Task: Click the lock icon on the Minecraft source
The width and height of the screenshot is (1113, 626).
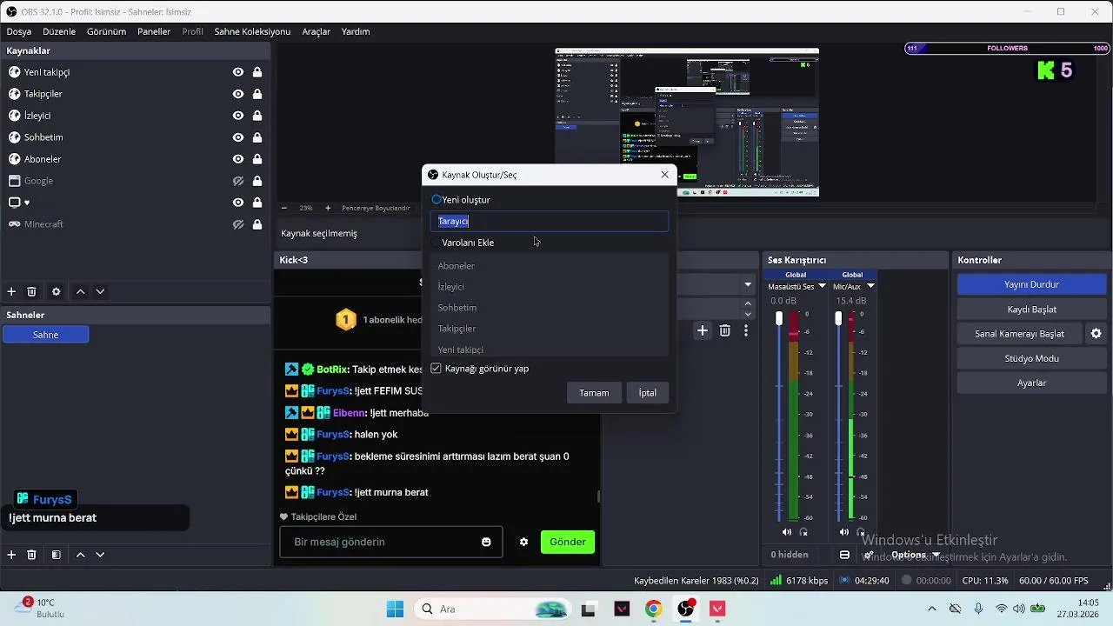Action: [257, 224]
